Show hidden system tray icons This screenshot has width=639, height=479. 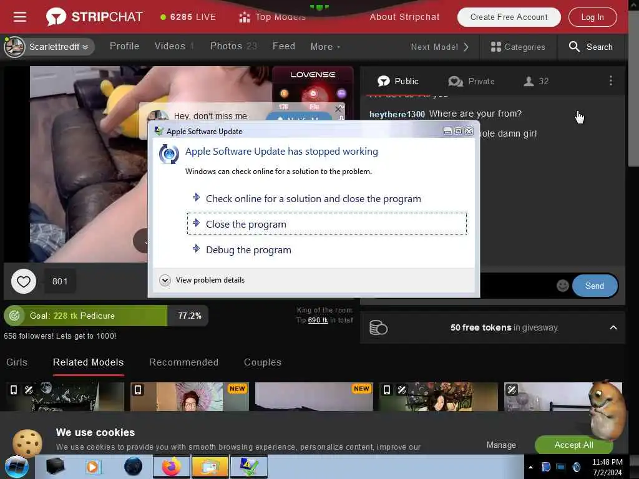tap(530, 467)
